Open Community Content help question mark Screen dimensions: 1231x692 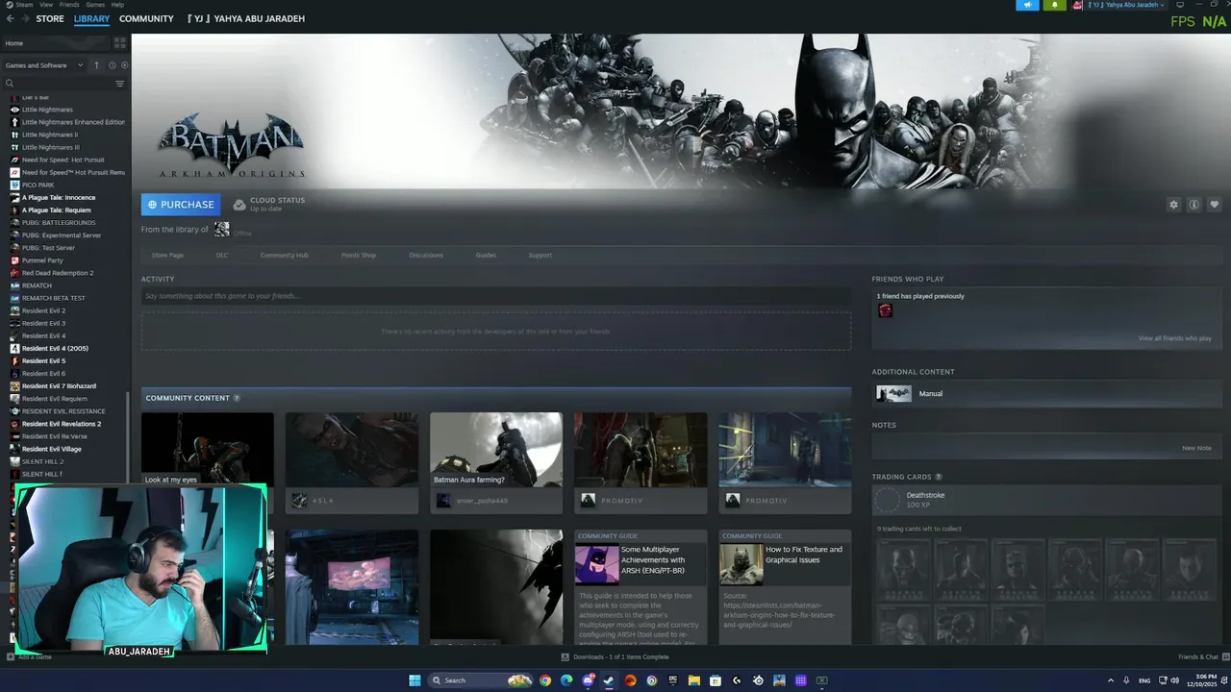tap(237, 398)
